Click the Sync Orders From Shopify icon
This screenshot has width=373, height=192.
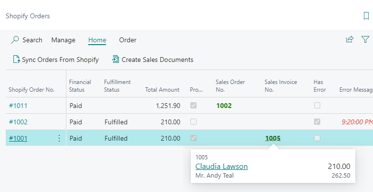coord(17,60)
